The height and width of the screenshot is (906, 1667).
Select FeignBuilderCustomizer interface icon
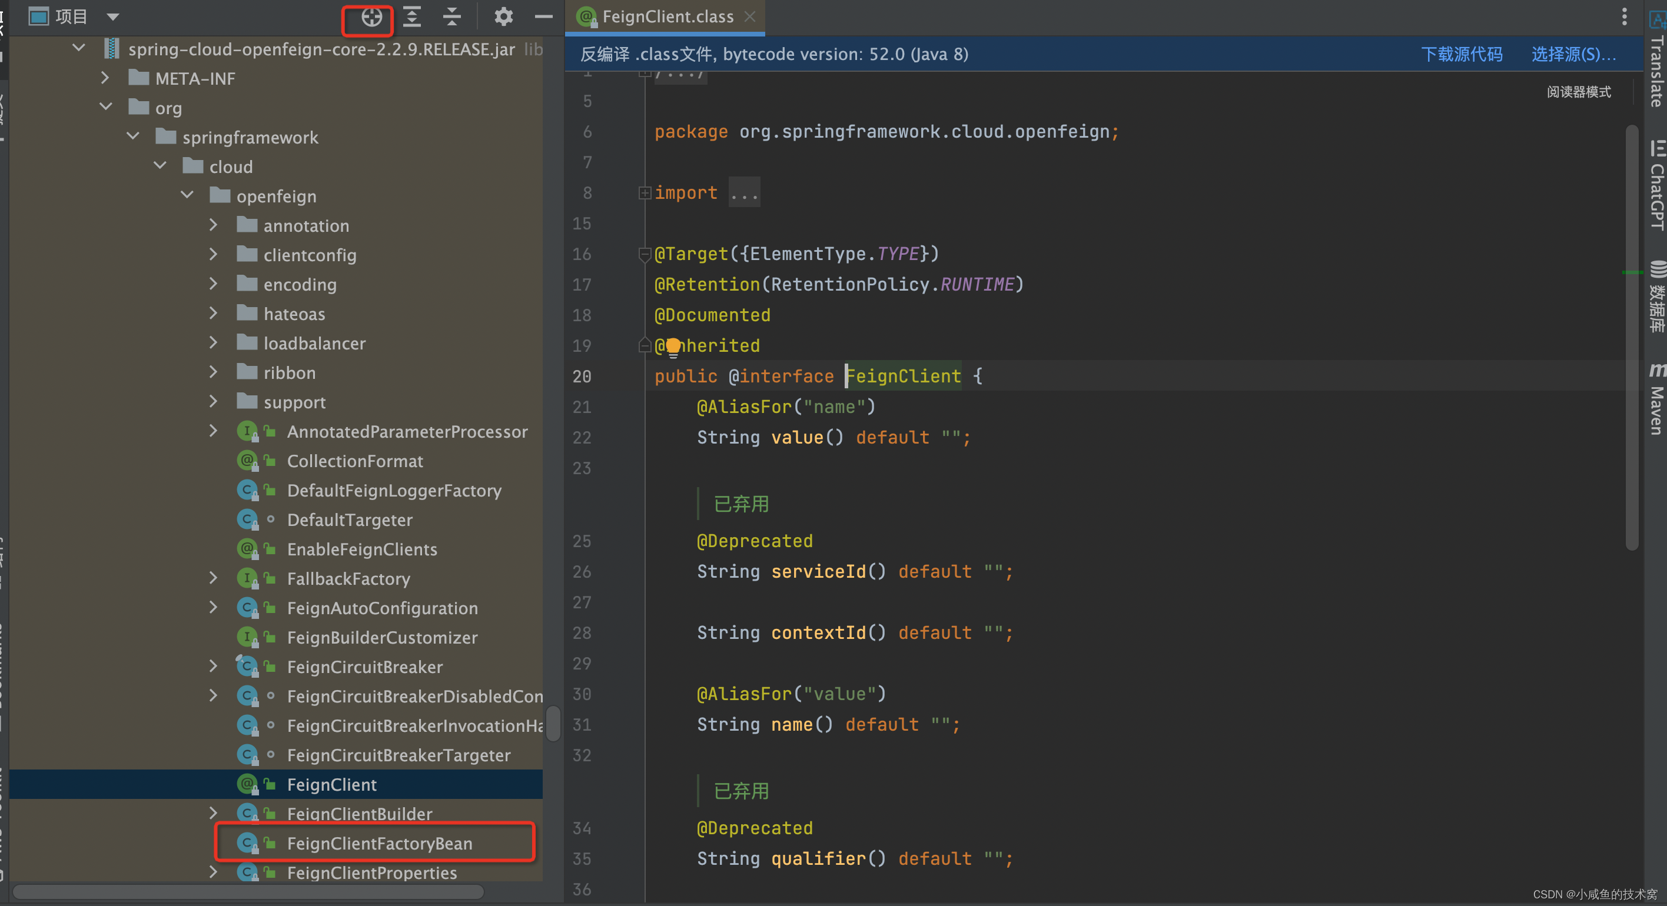247,637
